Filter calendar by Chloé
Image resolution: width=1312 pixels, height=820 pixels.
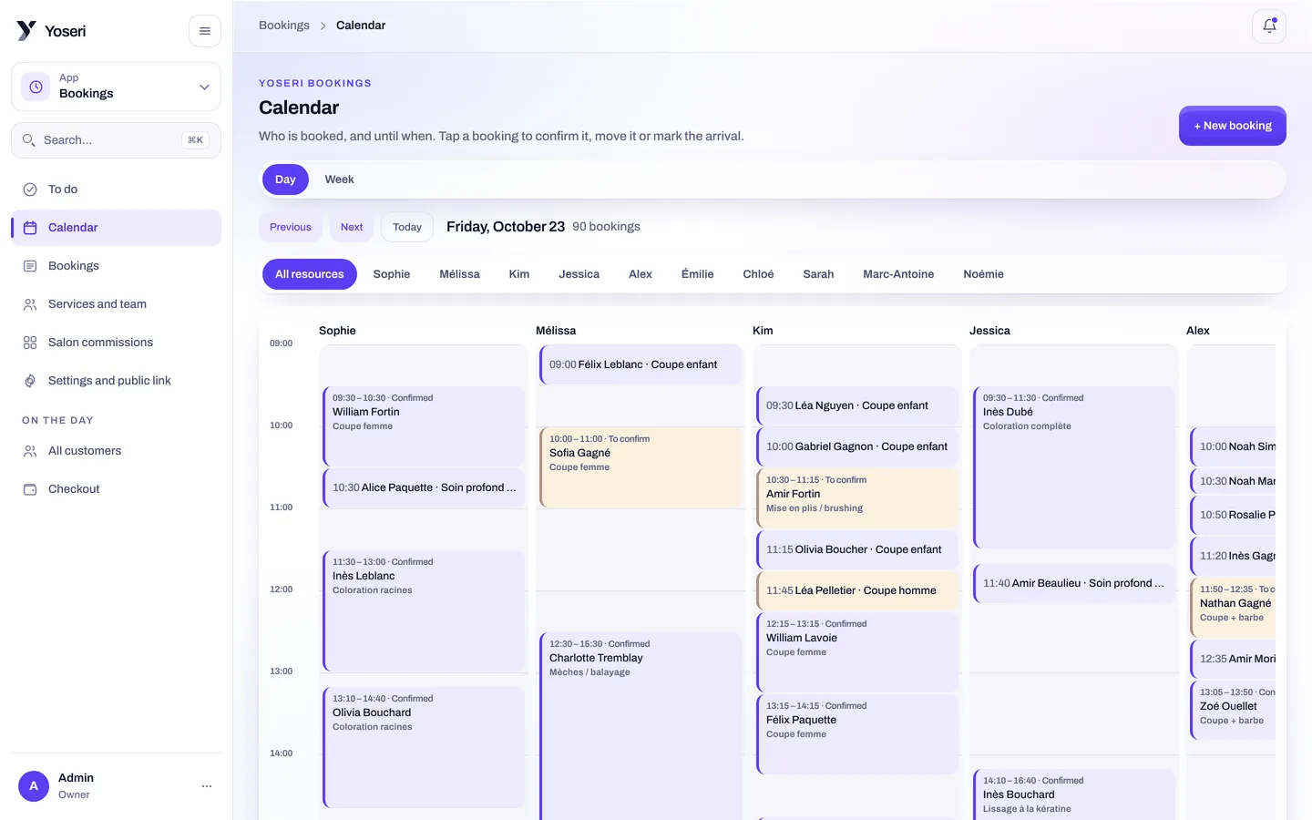[758, 274]
